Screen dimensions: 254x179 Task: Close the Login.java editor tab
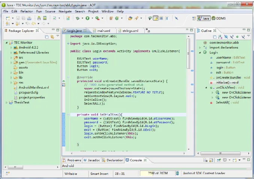85,30
